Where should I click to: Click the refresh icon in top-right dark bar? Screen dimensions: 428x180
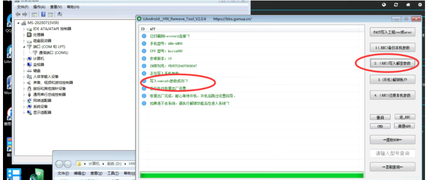(x=396, y=4)
